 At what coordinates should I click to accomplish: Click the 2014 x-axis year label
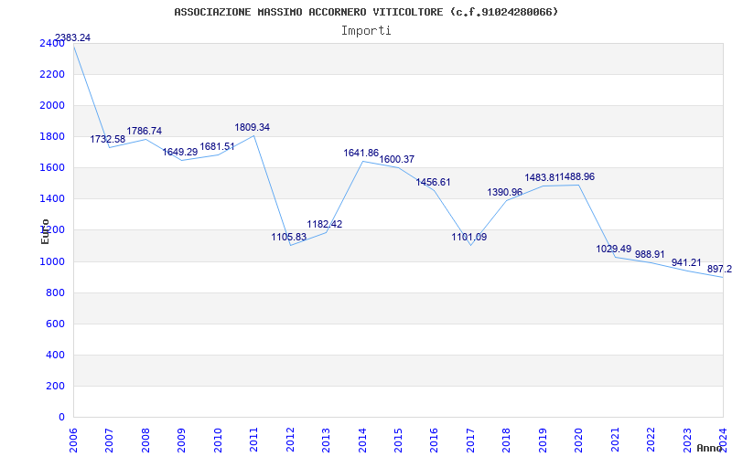pyautogui.click(x=362, y=440)
